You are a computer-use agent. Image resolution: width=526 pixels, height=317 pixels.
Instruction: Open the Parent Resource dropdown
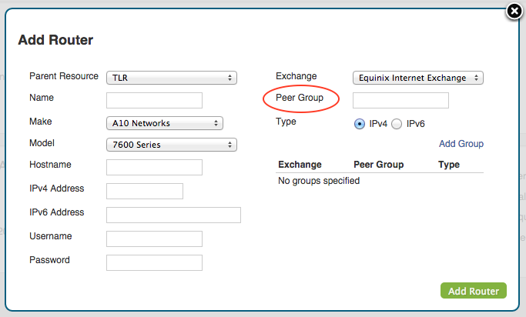pyautogui.click(x=171, y=78)
